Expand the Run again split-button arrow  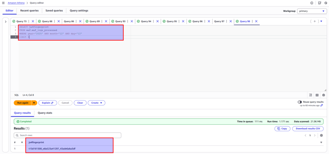point(34,103)
